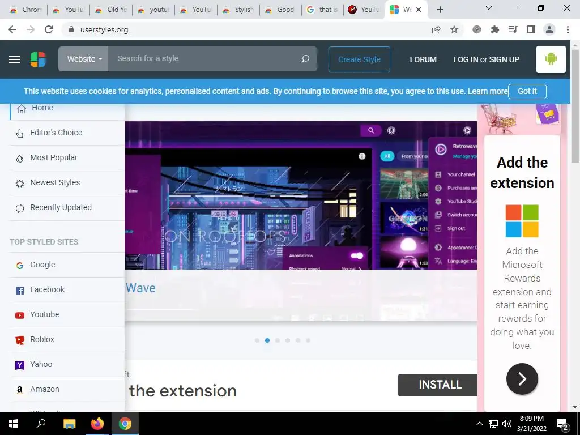
Task: Click the INSTALL button
Action: click(x=438, y=385)
